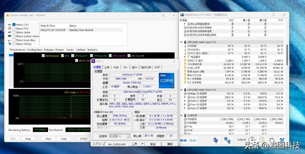Click the circle icon beside 内存频率
The height and width of the screenshot is (154, 305).
point(185,119)
